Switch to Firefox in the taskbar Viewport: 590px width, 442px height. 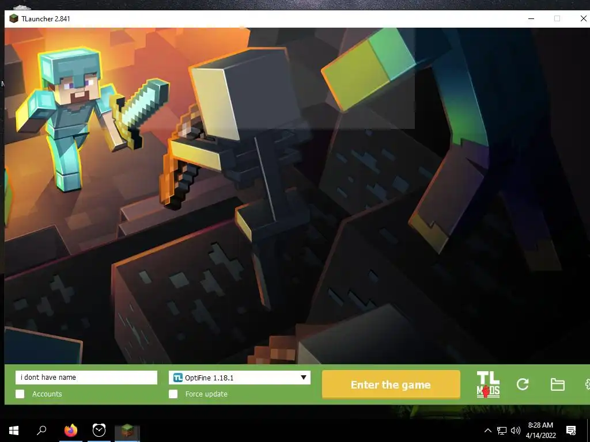(x=71, y=430)
